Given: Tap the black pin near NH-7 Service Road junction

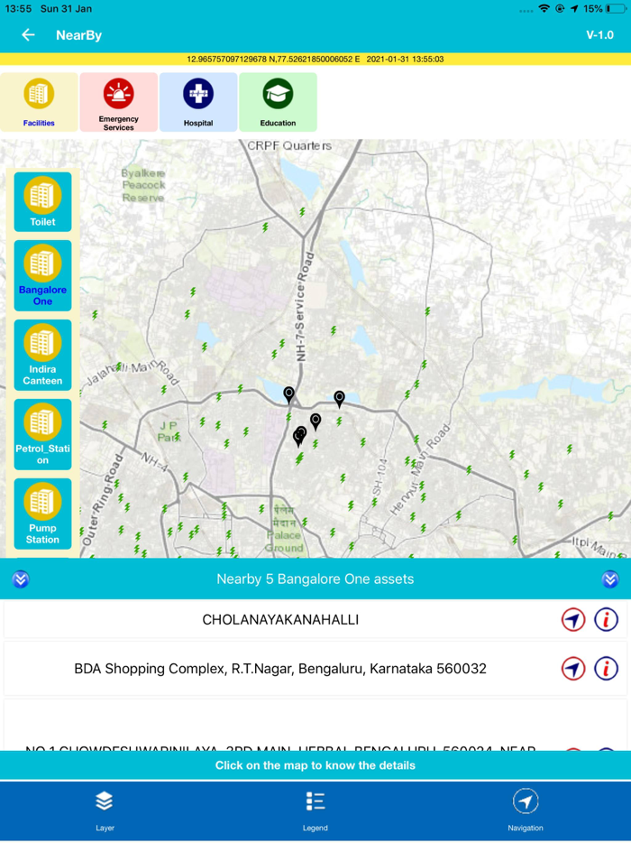Looking at the screenshot, I should [x=289, y=394].
